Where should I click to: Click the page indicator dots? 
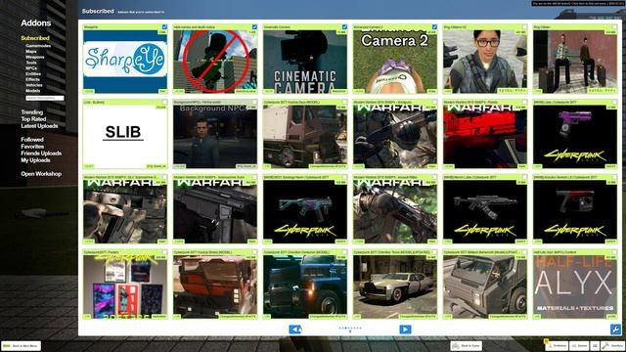[350, 329]
